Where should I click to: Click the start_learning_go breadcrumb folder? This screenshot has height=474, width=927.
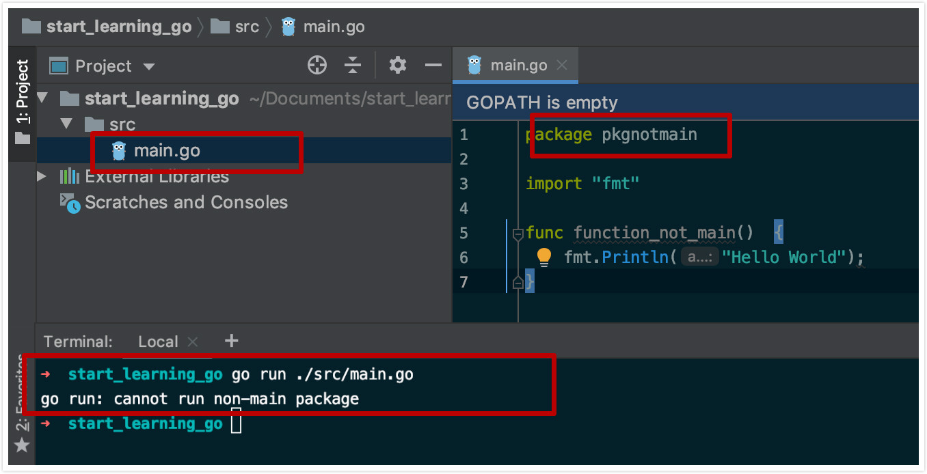point(107,27)
